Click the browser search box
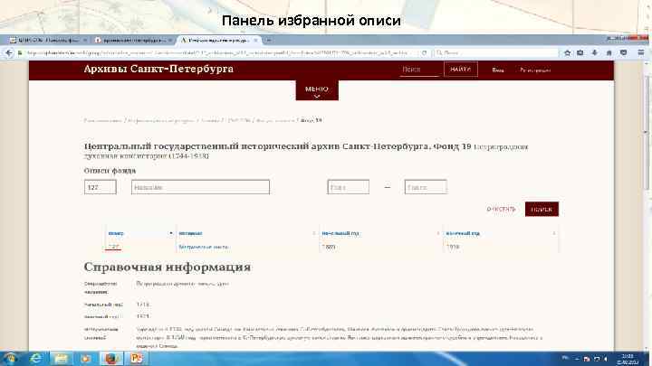 (x=495, y=52)
